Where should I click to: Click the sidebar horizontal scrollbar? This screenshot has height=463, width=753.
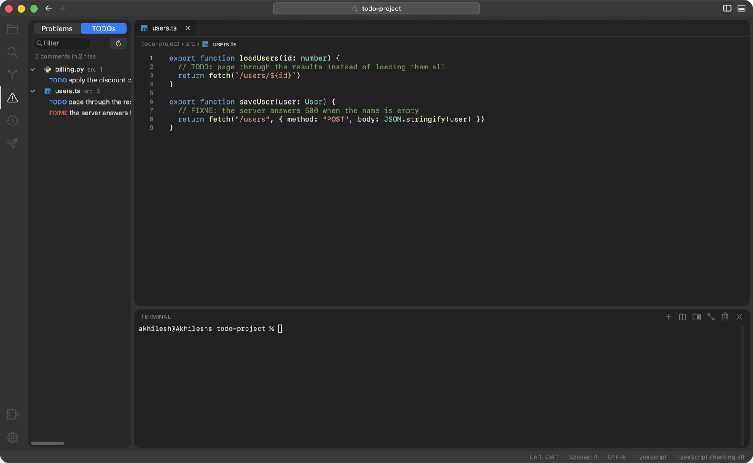tap(48, 443)
